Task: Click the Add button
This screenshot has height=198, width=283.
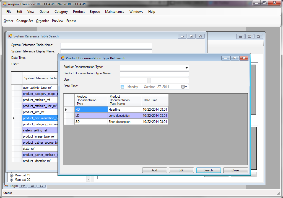Action: point(154,170)
